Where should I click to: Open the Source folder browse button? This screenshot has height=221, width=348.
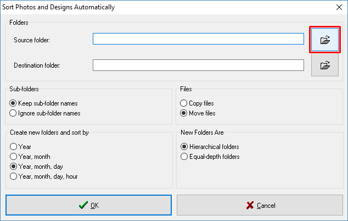(x=325, y=40)
